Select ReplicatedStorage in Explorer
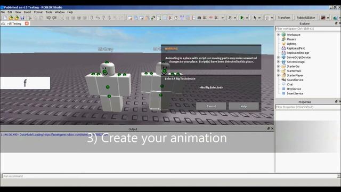This screenshot has width=341, height=192. 298,53
